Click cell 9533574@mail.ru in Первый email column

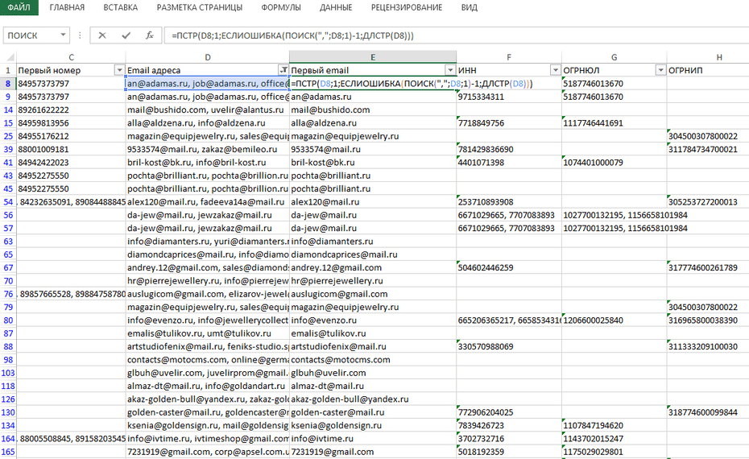click(x=373, y=150)
